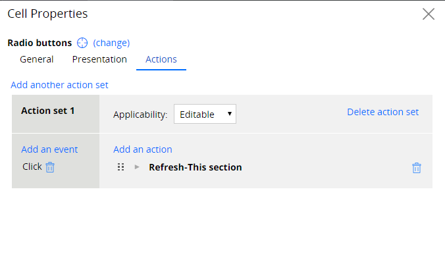Screen dimensions: 445x260
Task: Delete the Refresh-This section action
Action: tap(416, 168)
